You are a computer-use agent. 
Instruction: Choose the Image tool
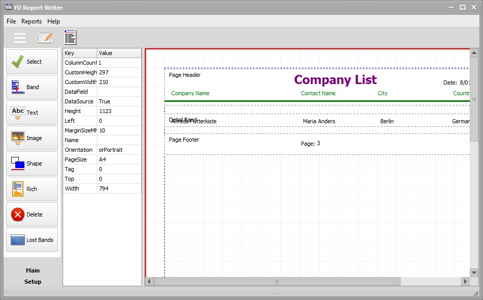point(32,138)
